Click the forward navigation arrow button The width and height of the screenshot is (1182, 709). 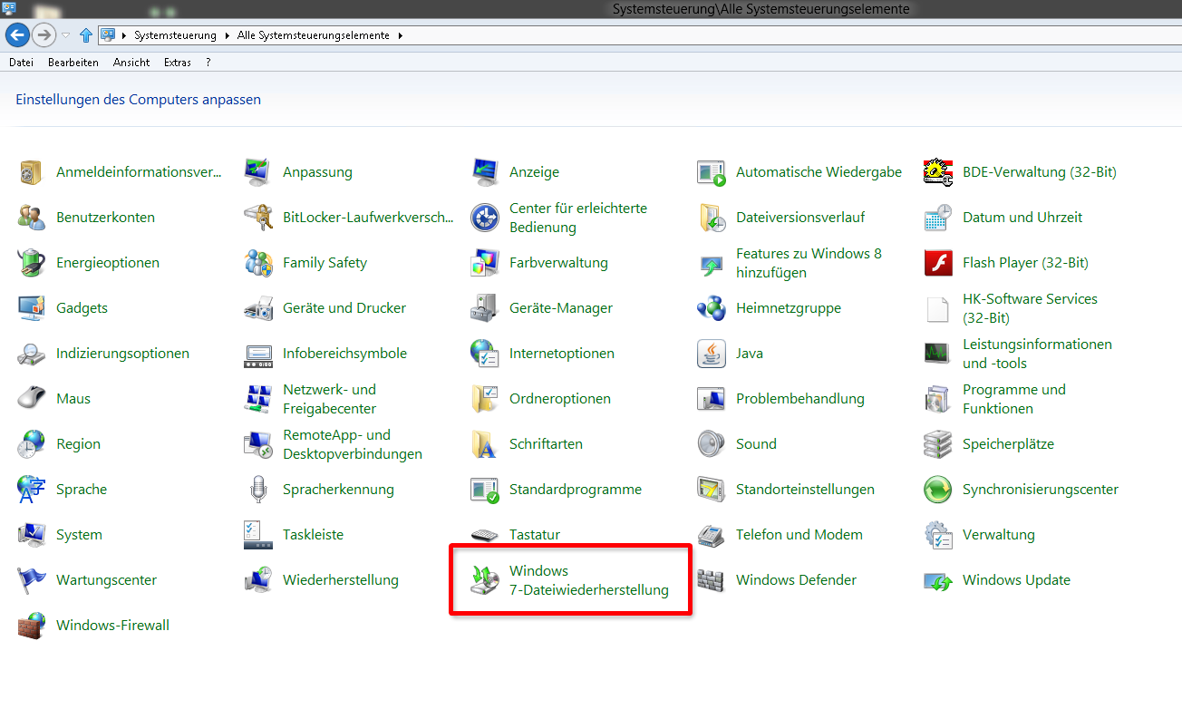click(44, 35)
